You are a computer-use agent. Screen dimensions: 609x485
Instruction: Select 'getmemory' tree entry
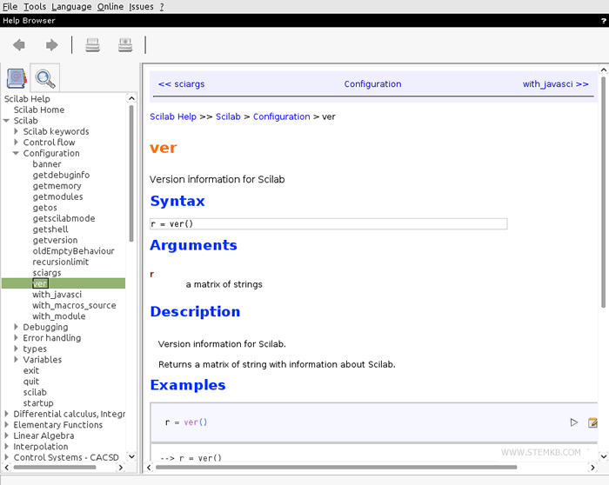[x=57, y=186]
